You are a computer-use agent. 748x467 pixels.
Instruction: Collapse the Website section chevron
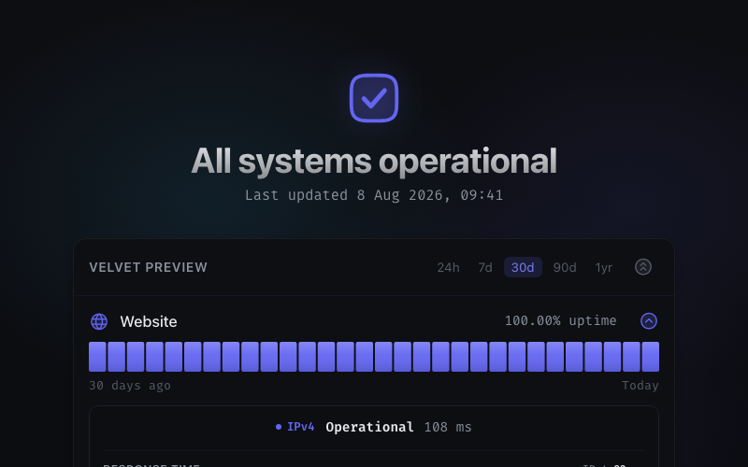649,320
